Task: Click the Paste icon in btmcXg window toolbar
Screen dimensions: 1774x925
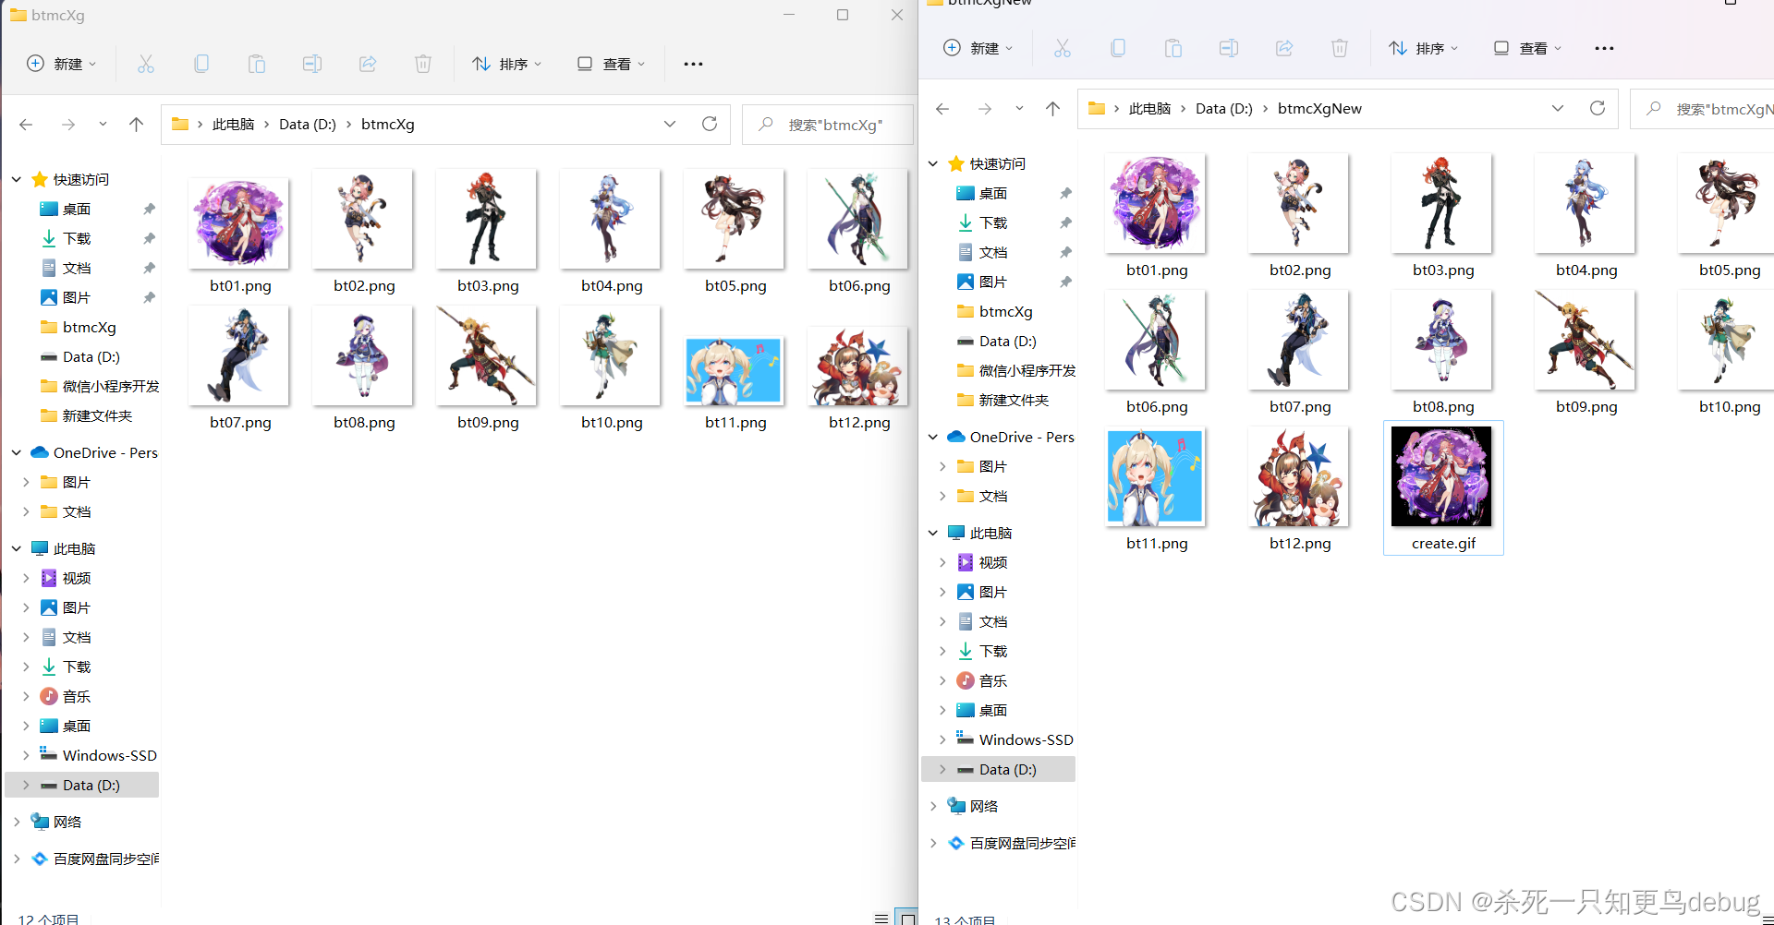Action: coord(257,64)
